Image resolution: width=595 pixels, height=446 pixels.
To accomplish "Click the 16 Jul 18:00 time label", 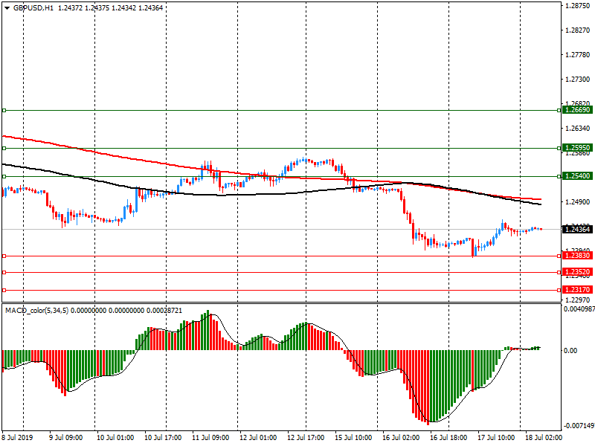I will tap(448, 438).
